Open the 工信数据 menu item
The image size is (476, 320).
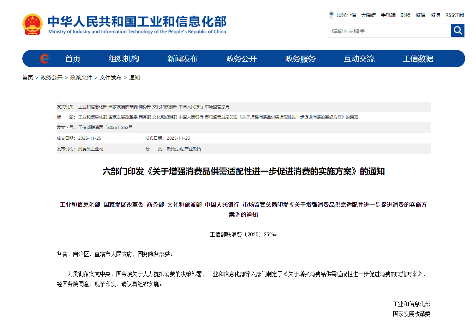pyautogui.click(x=418, y=59)
